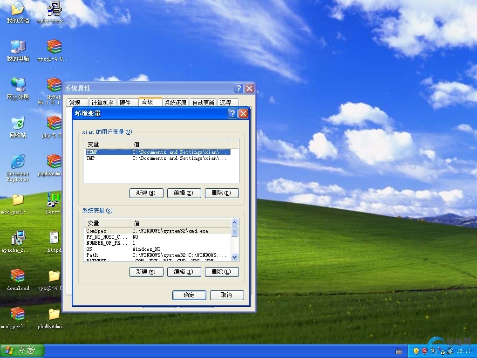477x358 pixels.
Task: Close the Environment Variables (环境变量) dialog
Action: (x=243, y=114)
